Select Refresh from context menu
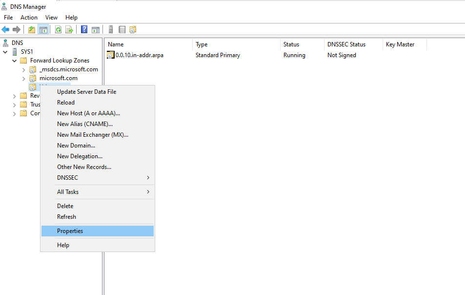 tap(98, 217)
